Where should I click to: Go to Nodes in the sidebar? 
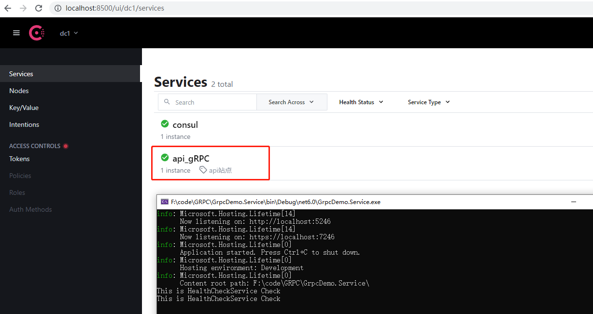[x=19, y=91]
